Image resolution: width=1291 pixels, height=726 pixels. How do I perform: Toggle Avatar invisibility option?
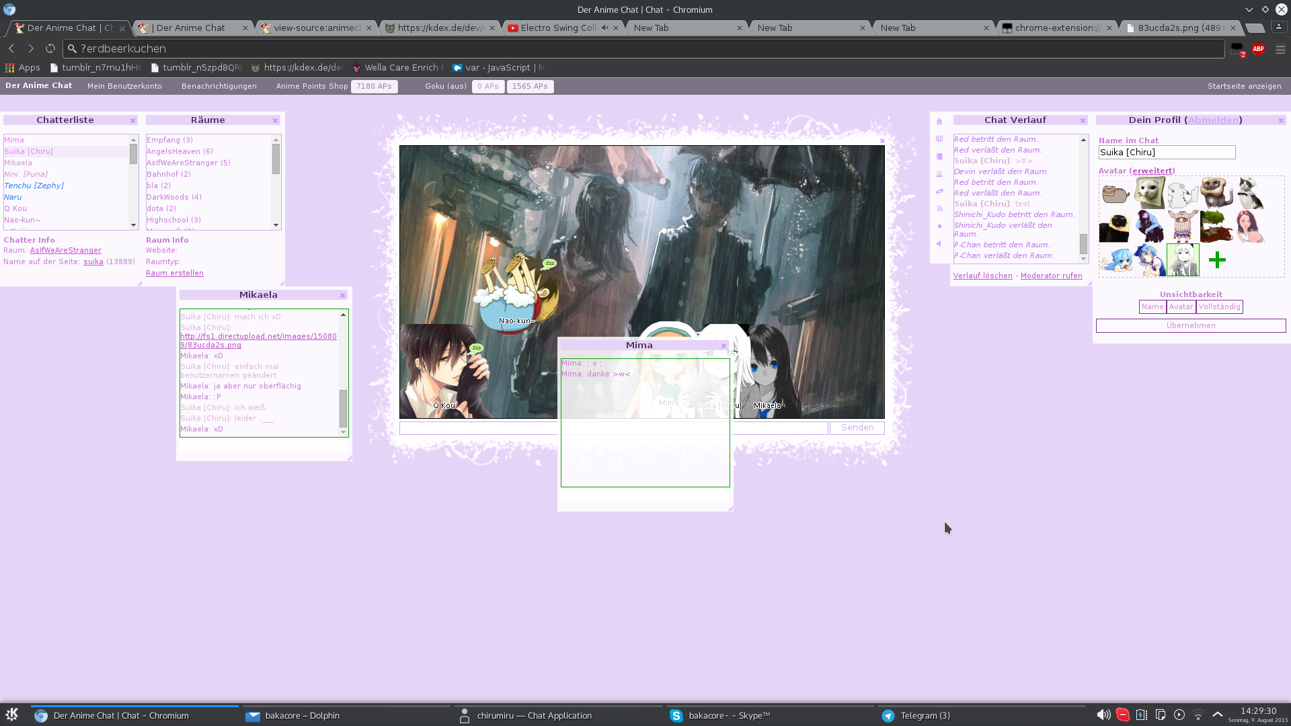pos(1181,307)
